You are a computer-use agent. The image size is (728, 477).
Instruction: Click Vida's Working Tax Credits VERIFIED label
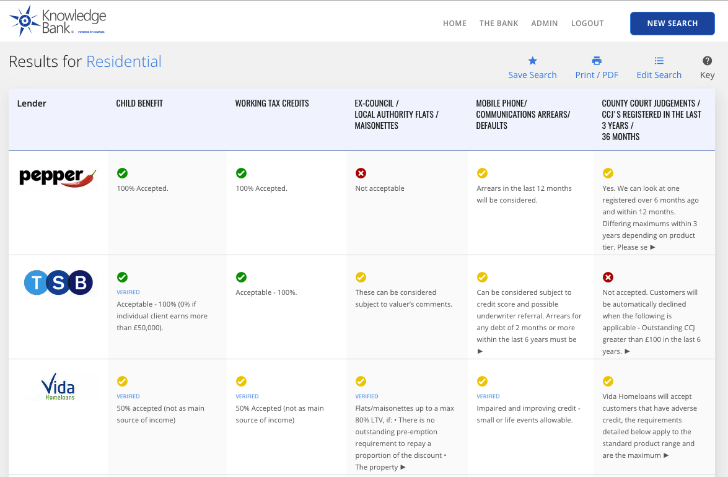click(247, 396)
